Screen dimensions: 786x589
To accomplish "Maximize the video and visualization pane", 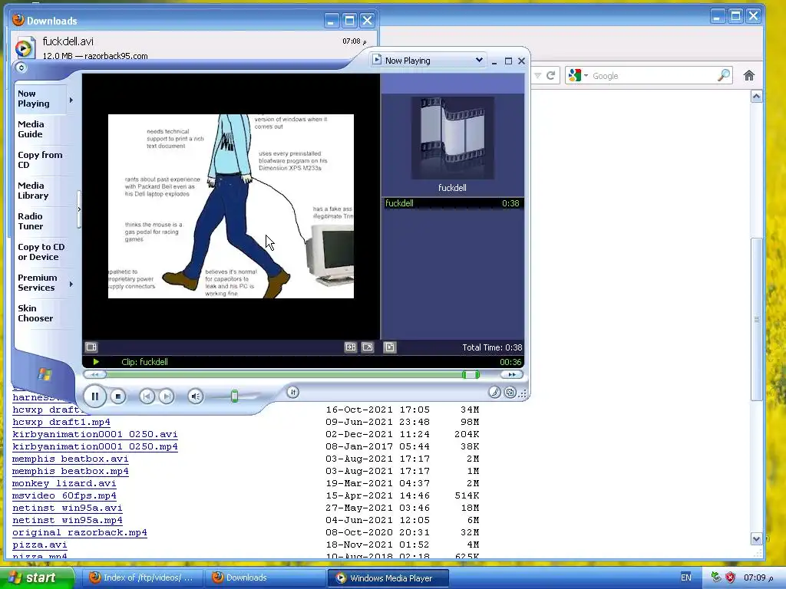I will click(x=350, y=347).
